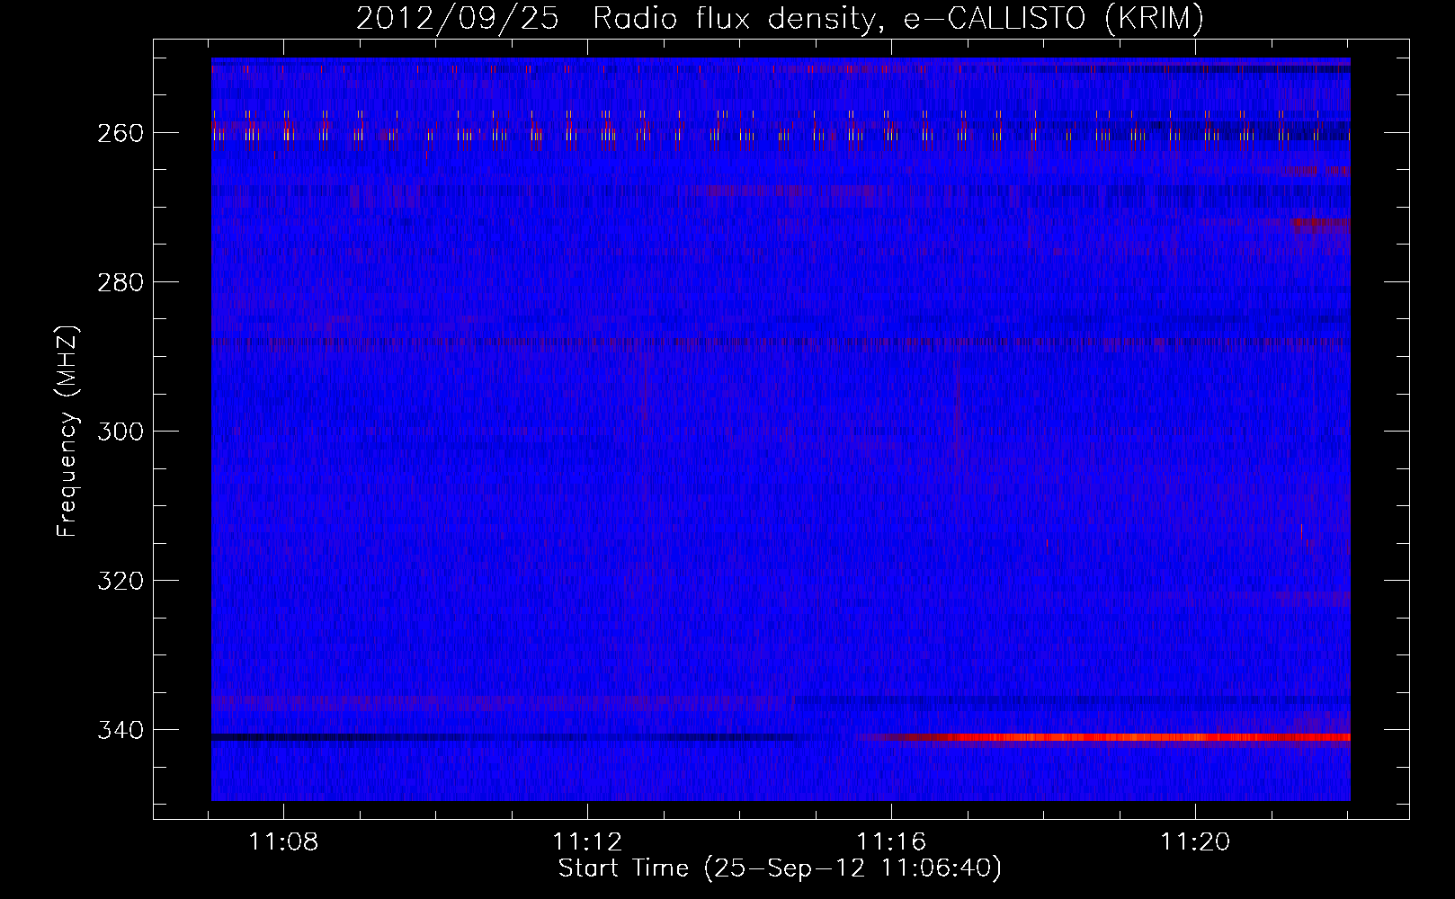Click the Start Time axis caption
This screenshot has height=899, width=1455.
(780, 868)
